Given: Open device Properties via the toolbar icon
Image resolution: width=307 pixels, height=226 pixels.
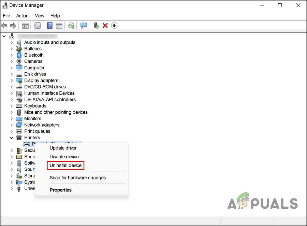Looking at the screenshot, I should [38, 25].
